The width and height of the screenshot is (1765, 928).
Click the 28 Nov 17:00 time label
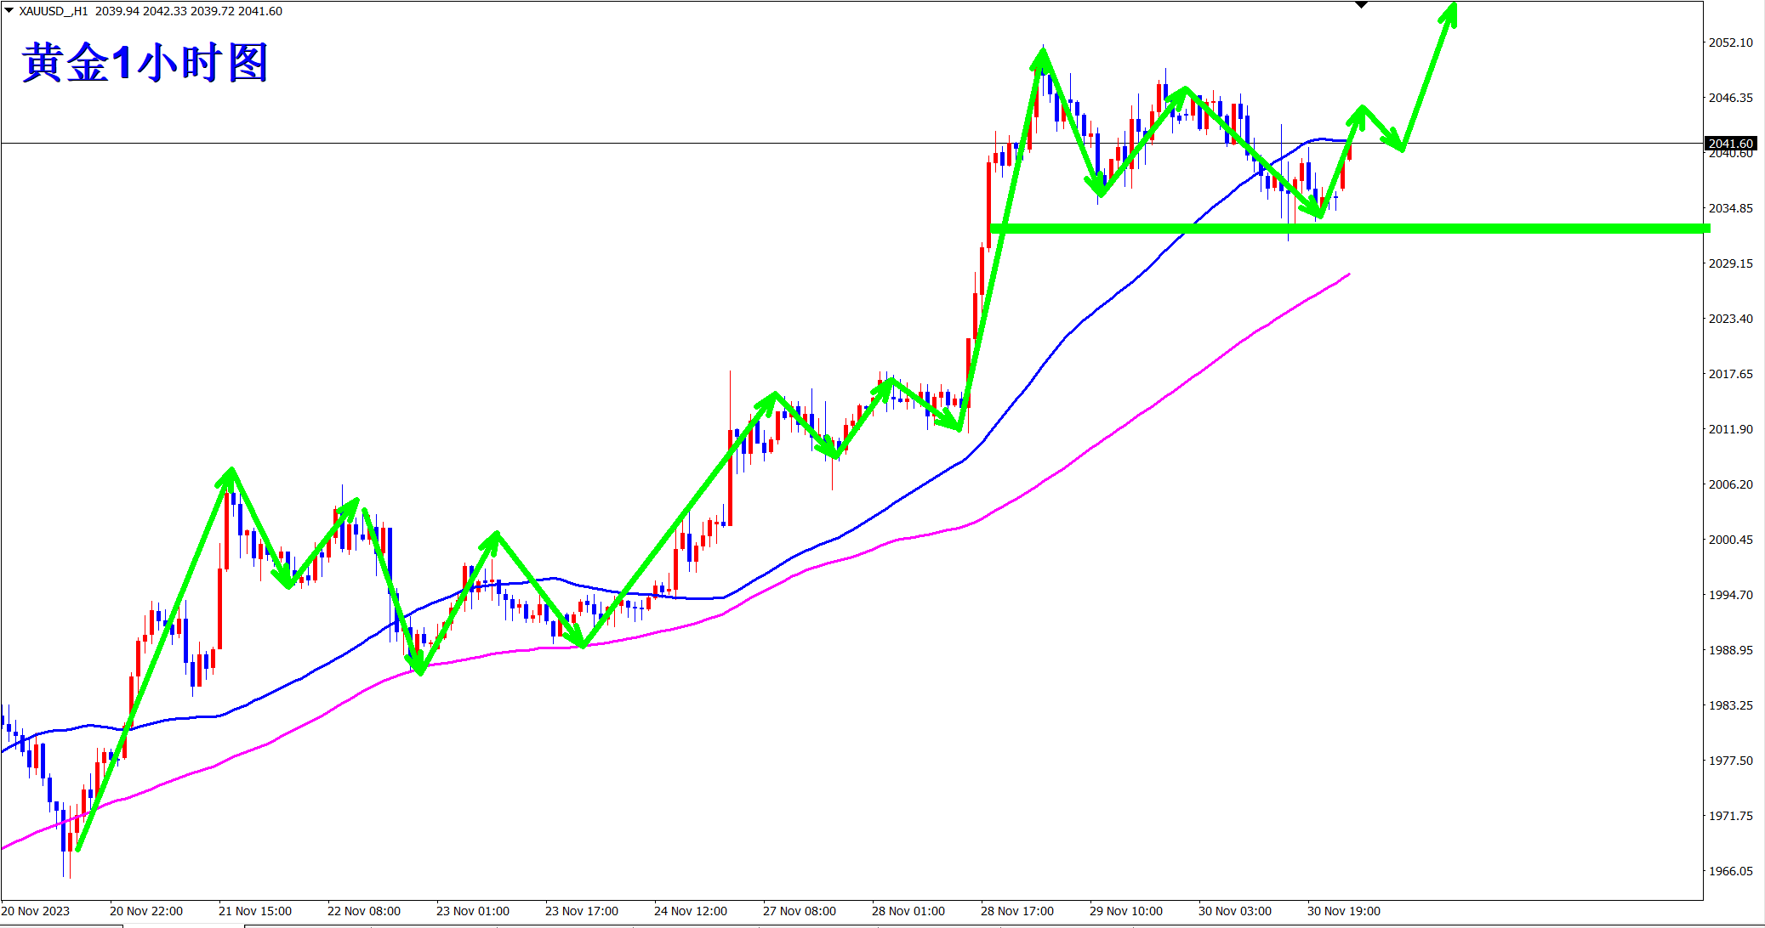coord(1016,911)
